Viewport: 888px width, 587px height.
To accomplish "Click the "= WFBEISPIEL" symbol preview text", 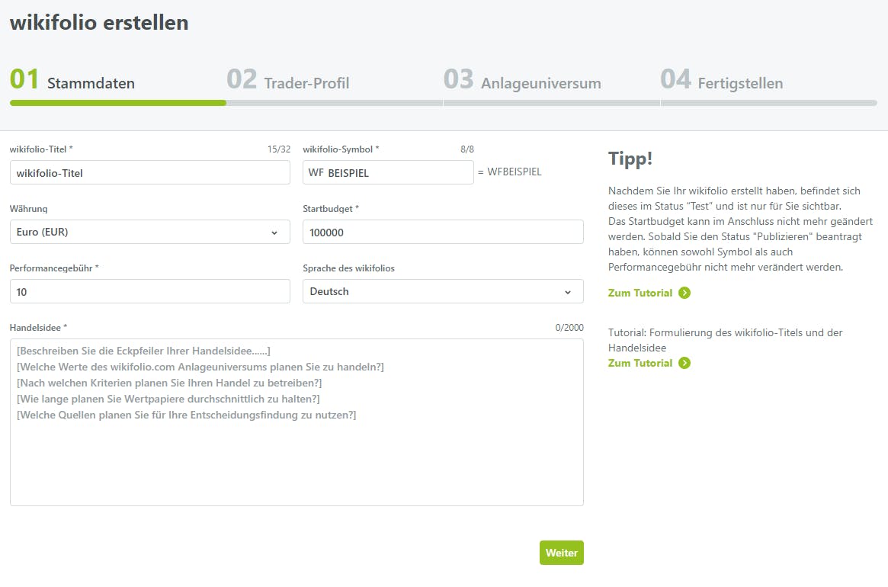I will [x=510, y=172].
